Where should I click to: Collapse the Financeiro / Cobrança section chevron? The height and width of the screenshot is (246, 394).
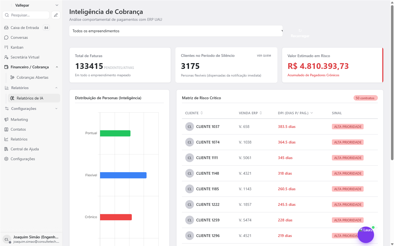point(57,67)
